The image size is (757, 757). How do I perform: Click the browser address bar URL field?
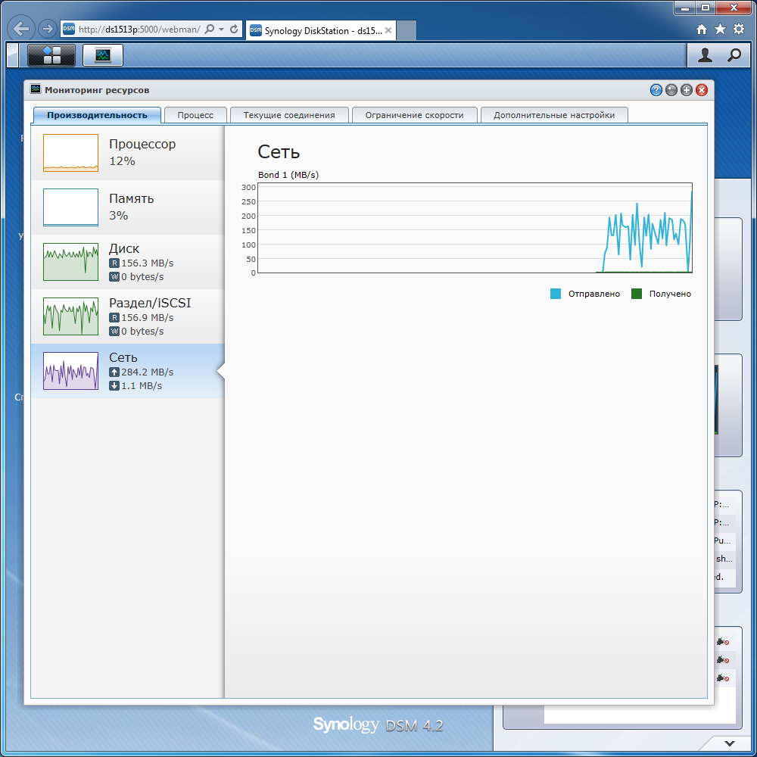tap(139, 30)
